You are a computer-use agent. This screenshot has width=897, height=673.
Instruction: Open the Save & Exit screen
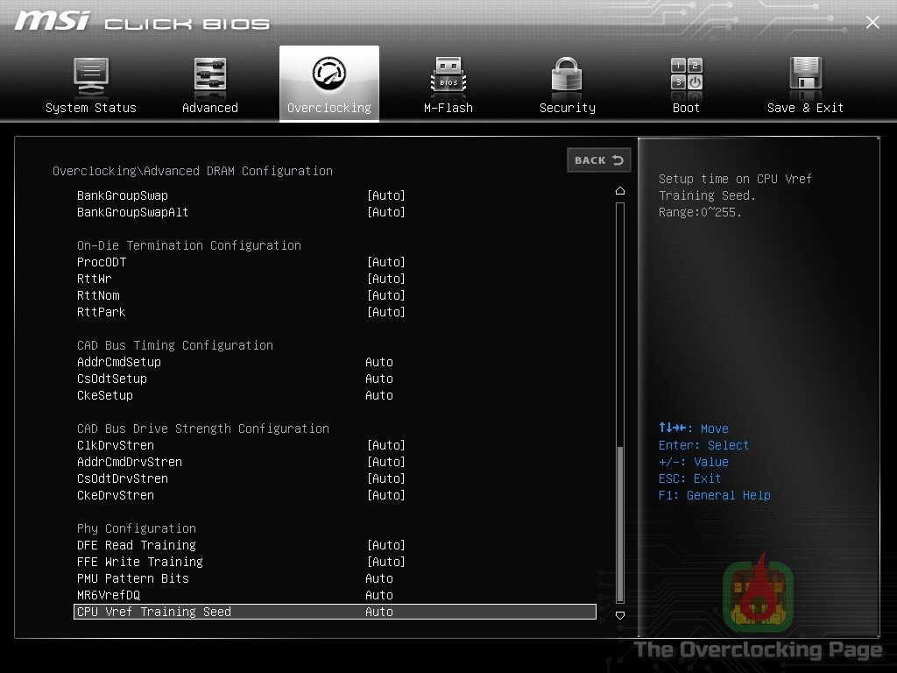(x=805, y=83)
